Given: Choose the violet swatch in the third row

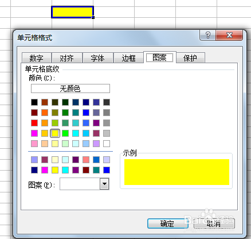Looking at the screenshot, I should 96,123.
